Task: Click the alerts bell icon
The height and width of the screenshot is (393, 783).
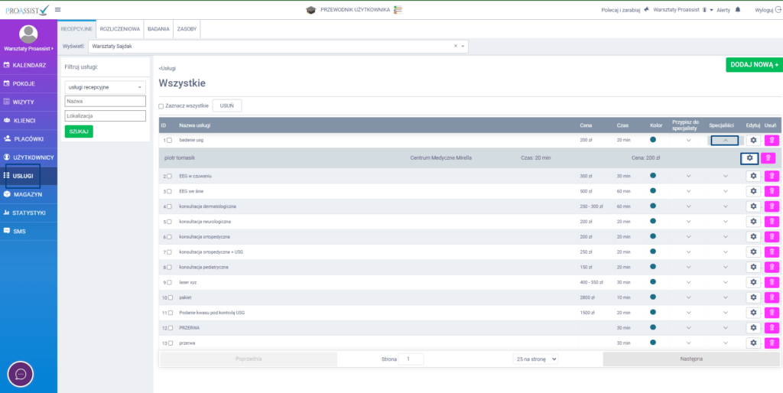Action: [x=738, y=10]
